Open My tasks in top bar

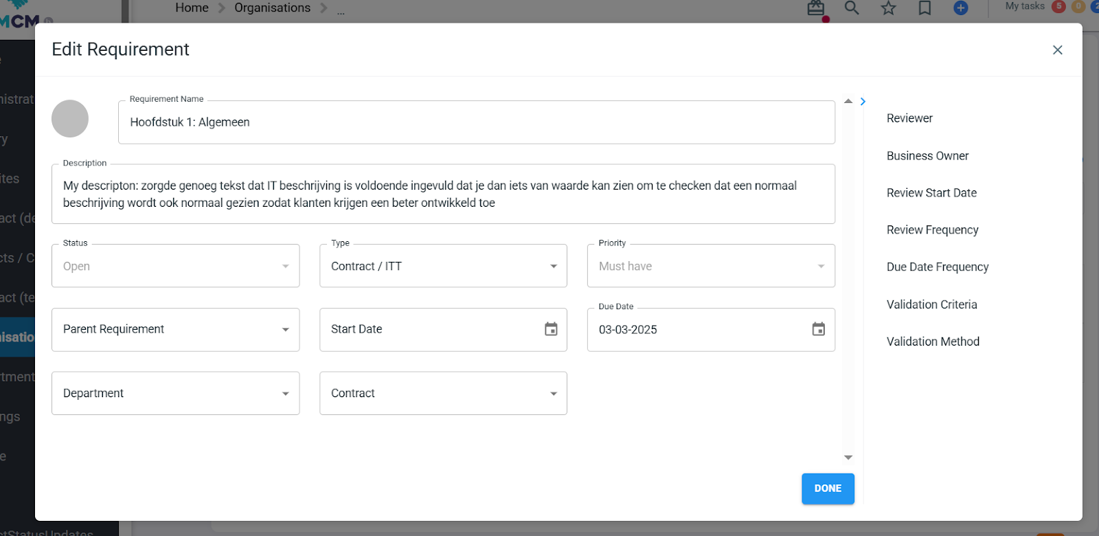[x=1025, y=6]
